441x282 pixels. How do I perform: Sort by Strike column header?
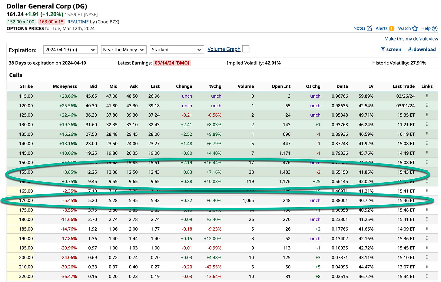tap(26, 86)
